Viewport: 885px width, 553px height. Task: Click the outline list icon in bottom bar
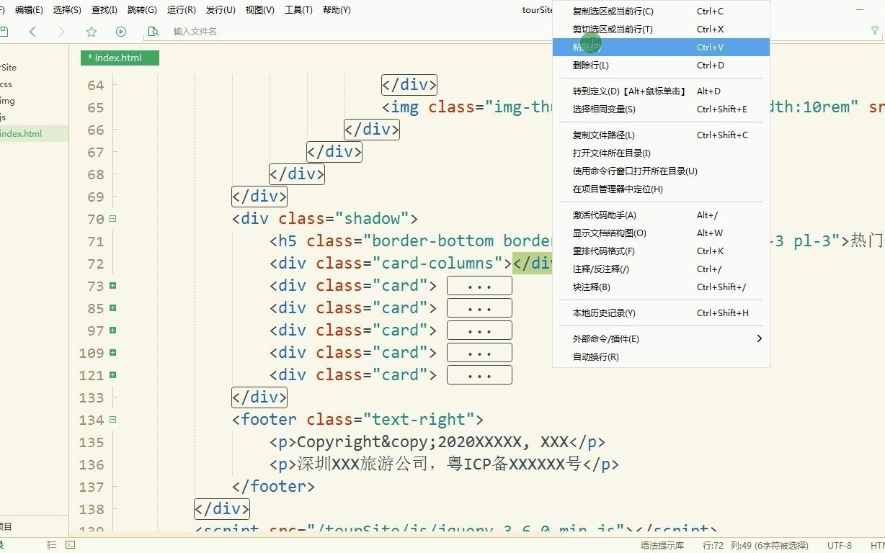[x=51, y=545]
